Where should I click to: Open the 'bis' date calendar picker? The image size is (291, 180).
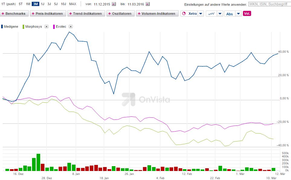click(148, 4)
